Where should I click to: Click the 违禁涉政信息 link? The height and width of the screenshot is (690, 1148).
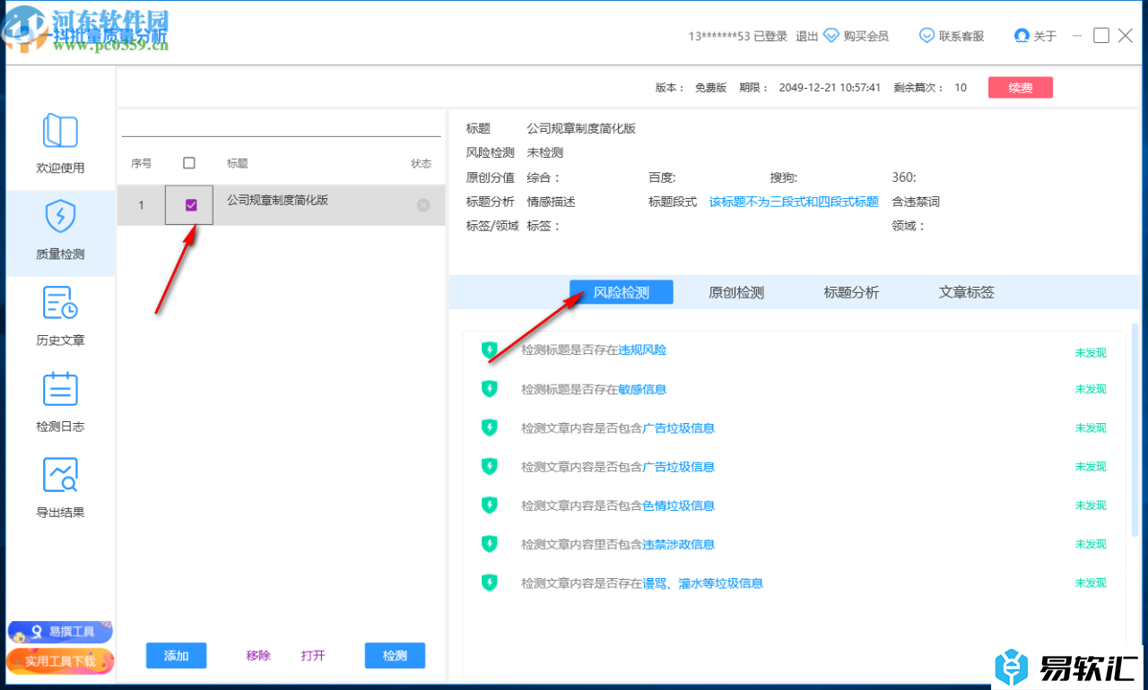[679, 544]
